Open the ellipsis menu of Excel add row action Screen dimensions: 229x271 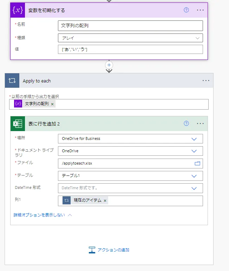click(x=200, y=123)
